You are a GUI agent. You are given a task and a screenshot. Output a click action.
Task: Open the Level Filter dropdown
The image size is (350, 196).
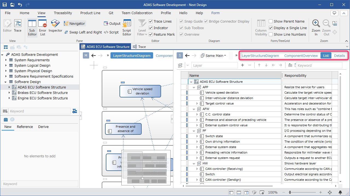[x=142, y=27]
